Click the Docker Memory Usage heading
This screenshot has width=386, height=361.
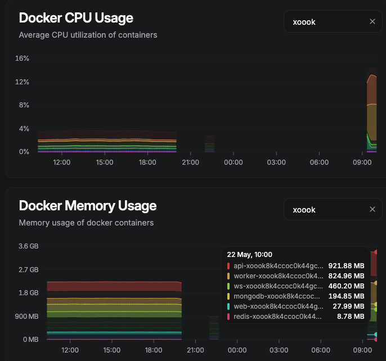click(87, 206)
